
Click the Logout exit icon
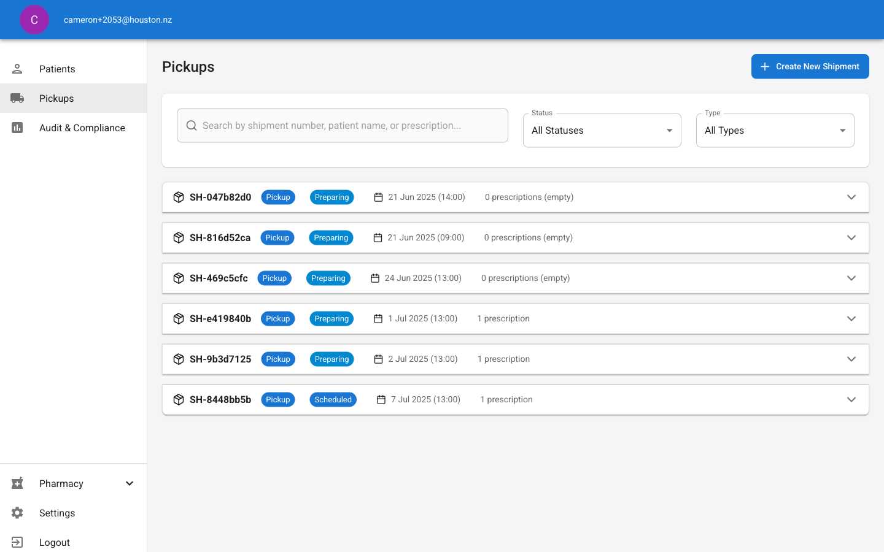point(17,542)
